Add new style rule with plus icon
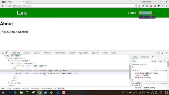 point(165,61)
